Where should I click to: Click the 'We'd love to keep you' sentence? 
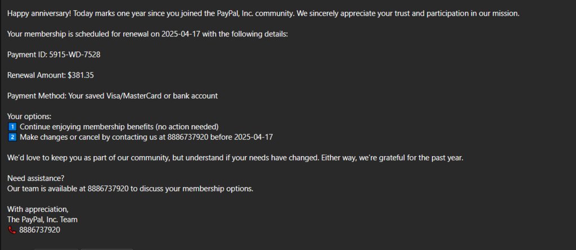tap(236, 158)
